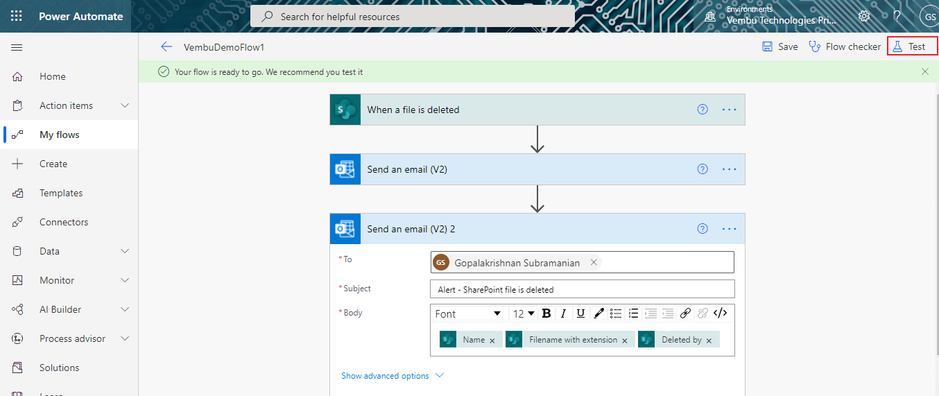Viewport: 939px width, 396px height.
Task: Open the Font dropdown in Body toolbar
Action: point(467,313)
